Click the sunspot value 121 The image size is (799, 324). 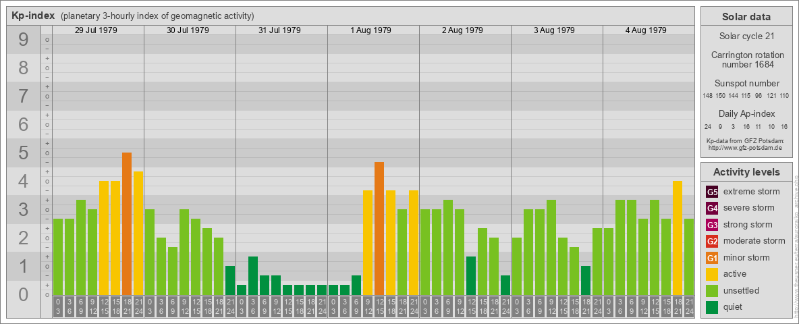[772, 96]
